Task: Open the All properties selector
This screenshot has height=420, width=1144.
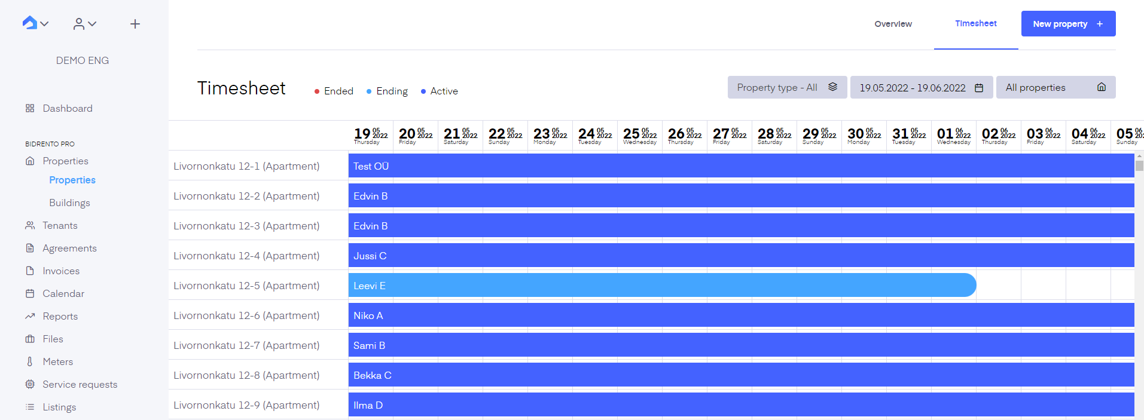Action: [x=1055, y=87]
